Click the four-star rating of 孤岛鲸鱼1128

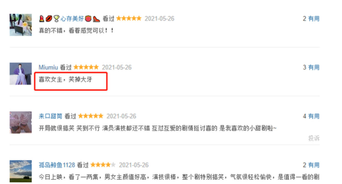(103, 165)
